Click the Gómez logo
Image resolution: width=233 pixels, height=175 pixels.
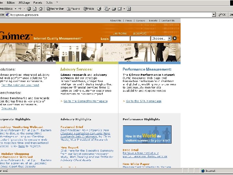coord(16,36)
